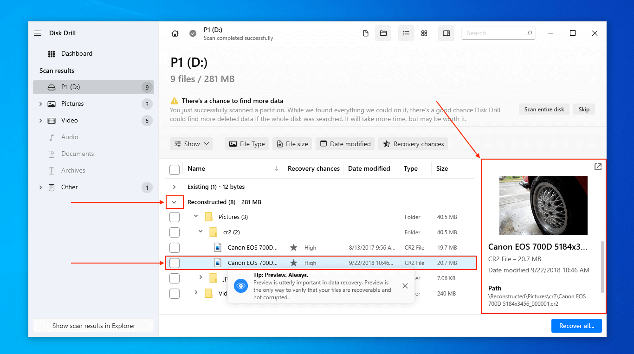Tick checkbox for the 19.7 MB CR2 file

pos(175,248)
